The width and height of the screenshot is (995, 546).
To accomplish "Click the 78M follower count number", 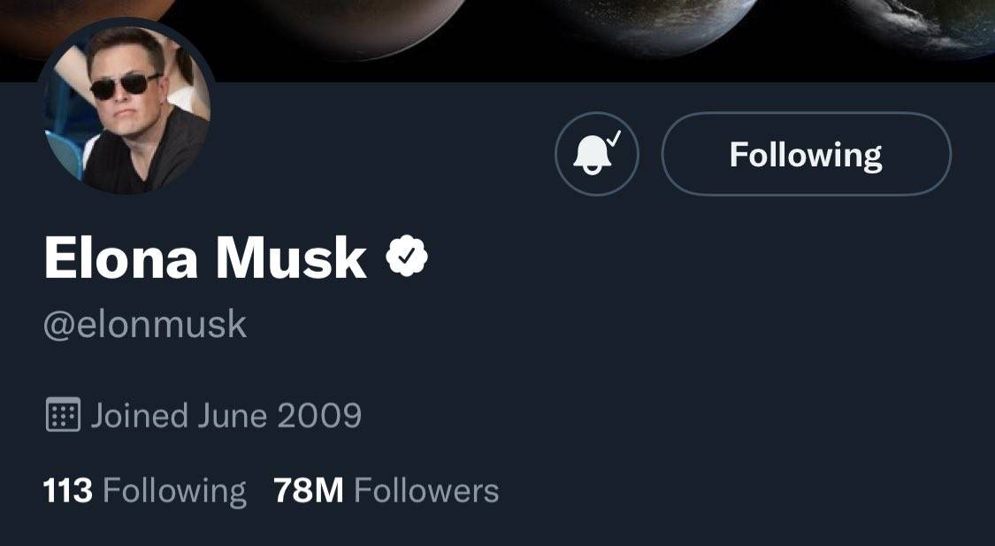I will pos(308,490).
